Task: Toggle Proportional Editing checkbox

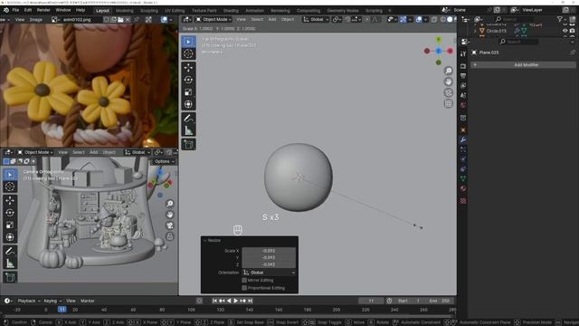Action: click(244, 288)
